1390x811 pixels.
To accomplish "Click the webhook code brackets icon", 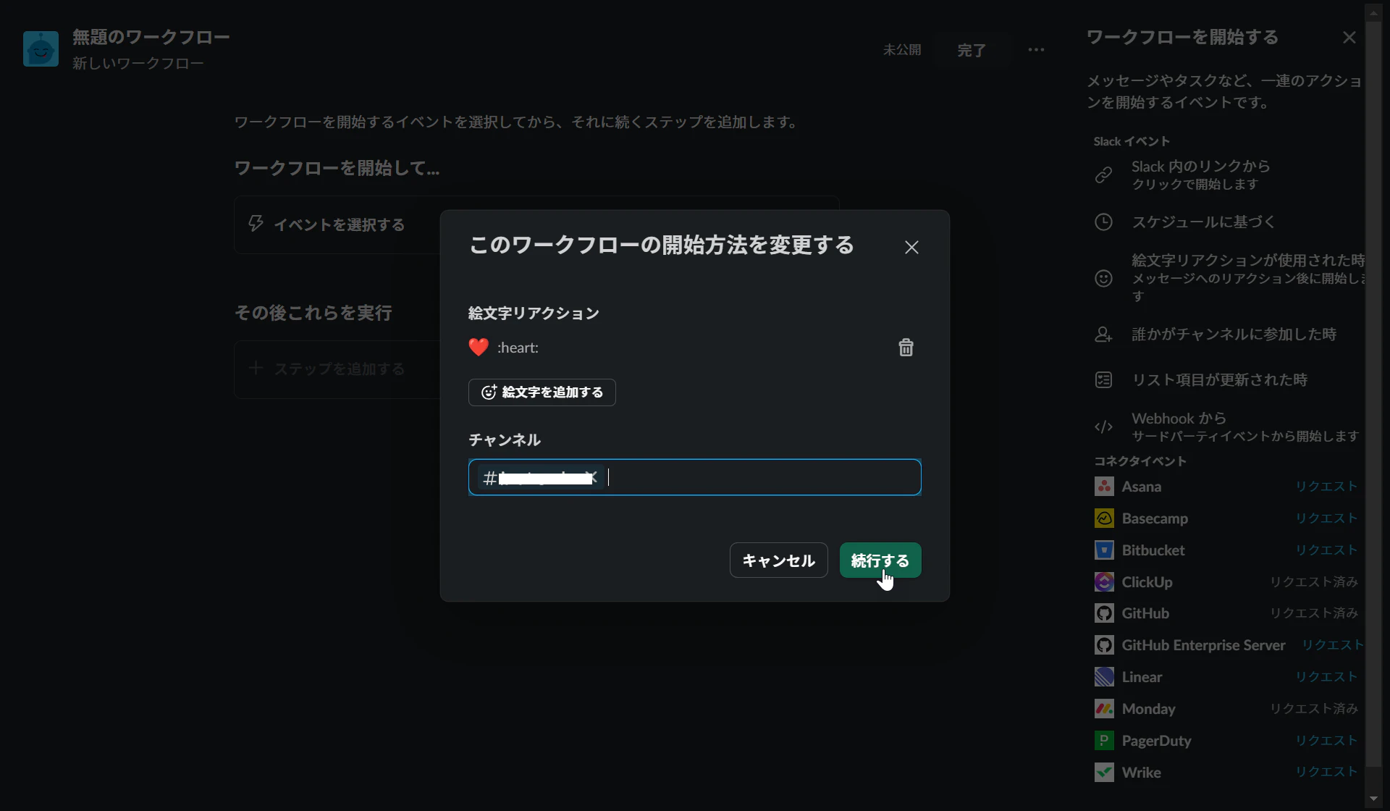I will click(x=1103, y=426).
